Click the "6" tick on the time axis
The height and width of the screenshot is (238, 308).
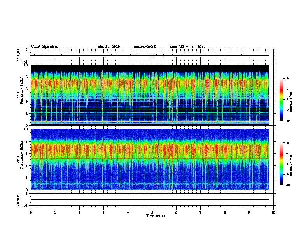pos(177,212)
